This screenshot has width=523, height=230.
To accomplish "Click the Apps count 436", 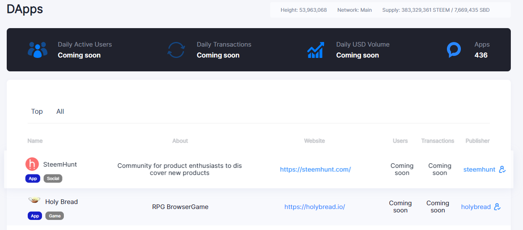I will point(481,55).
